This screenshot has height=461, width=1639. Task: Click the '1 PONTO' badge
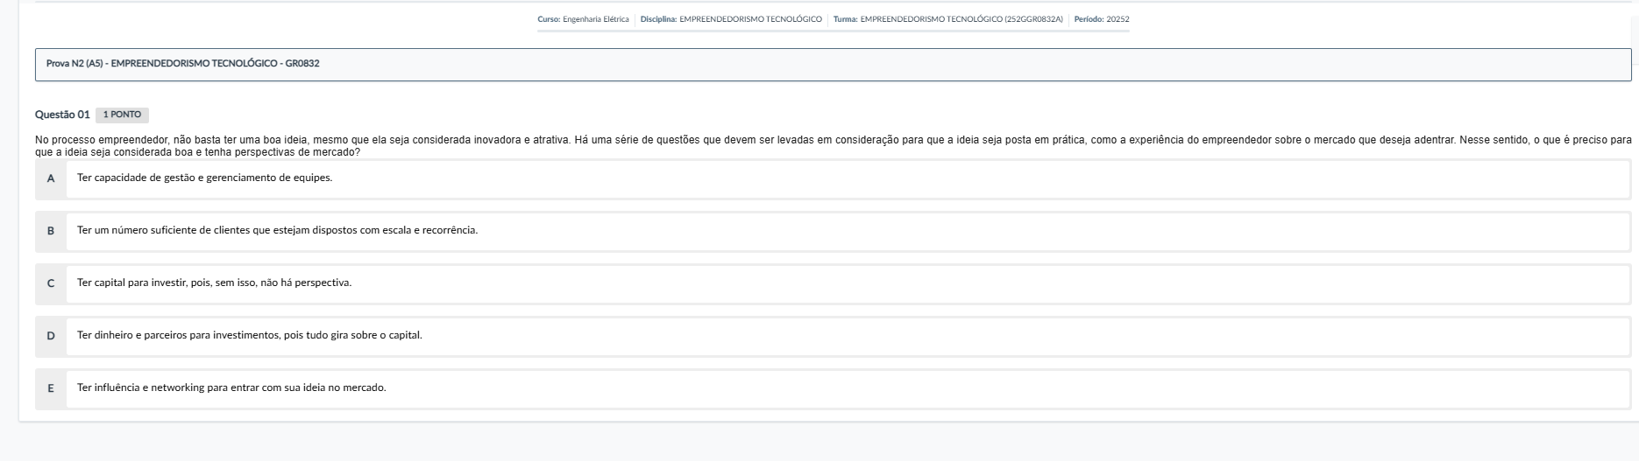pos(122,115)
